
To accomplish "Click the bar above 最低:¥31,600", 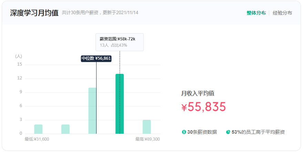I will [38, 129].
